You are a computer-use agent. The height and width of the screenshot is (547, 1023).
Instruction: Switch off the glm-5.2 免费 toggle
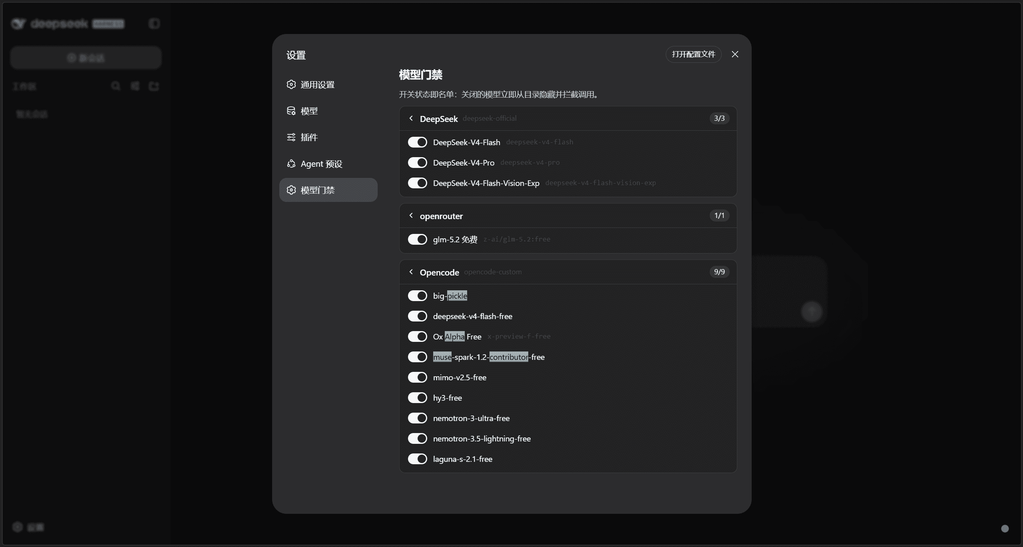click(418, 240)
